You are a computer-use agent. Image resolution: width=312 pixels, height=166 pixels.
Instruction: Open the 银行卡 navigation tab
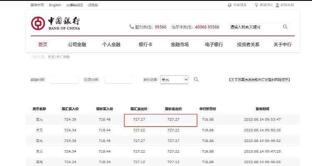(x=146, y=45)
